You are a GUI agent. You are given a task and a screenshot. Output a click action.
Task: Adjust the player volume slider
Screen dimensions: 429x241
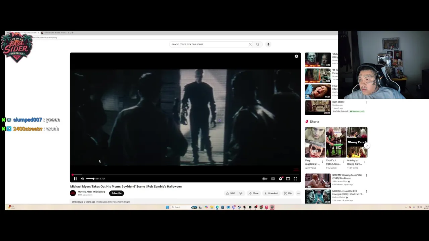pos(90,179)
